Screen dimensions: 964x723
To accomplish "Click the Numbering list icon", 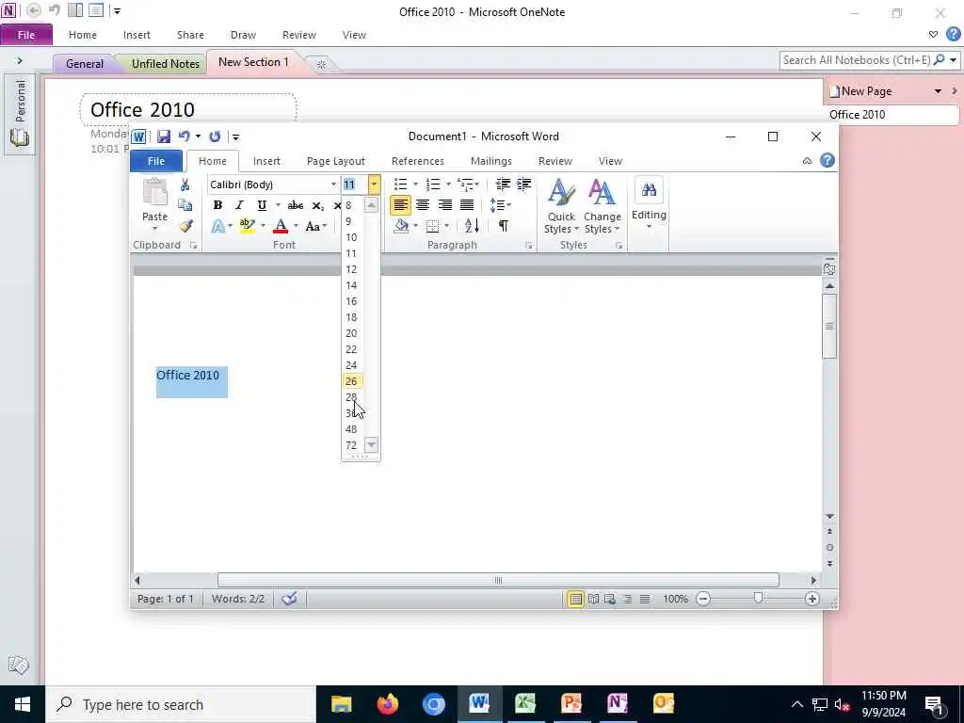I will pos(433,185).
